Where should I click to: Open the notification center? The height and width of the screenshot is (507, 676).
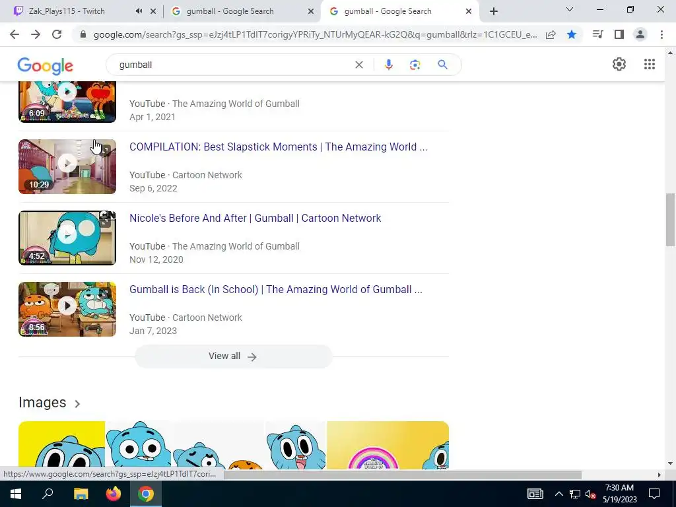pos(654,494)
